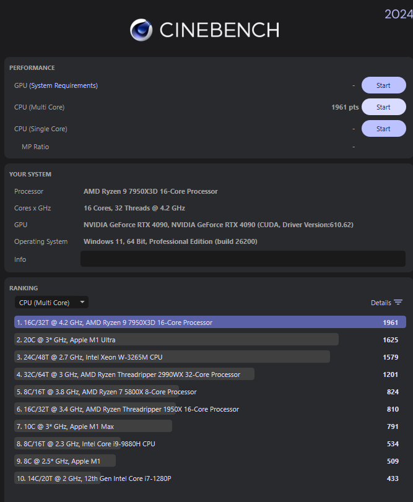Click the CINEBENCH title text
The height and width of the screenshot is (502, 413).
219,30
